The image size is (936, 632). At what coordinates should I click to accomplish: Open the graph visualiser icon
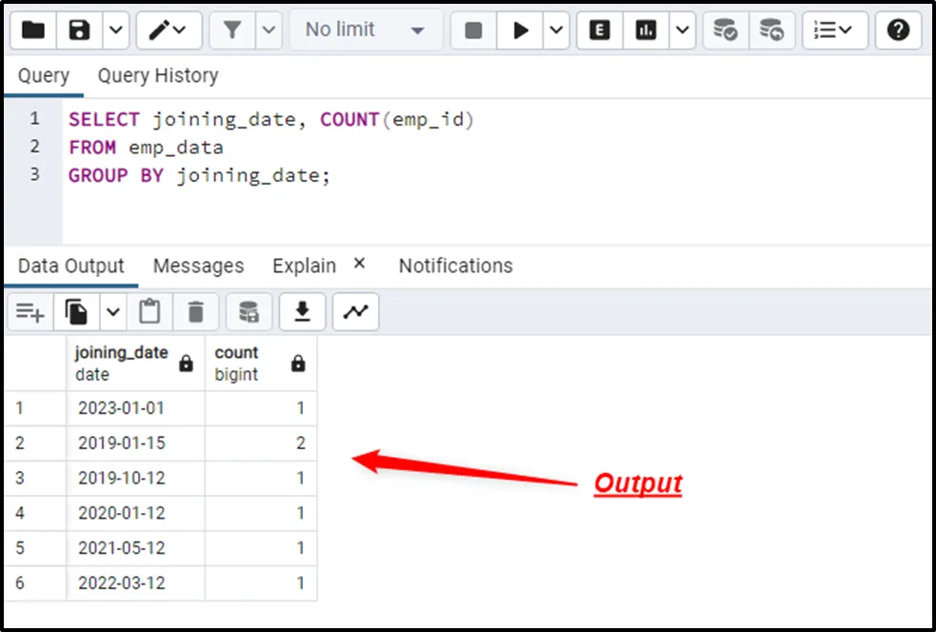pyautogui.click(x=355, y=311)
